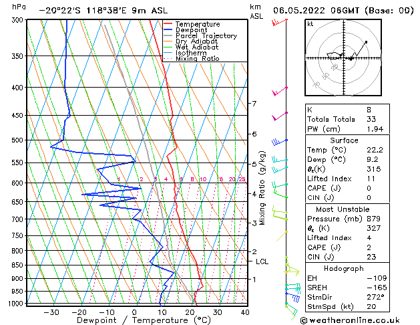The height and width of the screenshot is (325, 420).
Task: Click the 40 temperature axis label
Action: click(x=245, y=312)
